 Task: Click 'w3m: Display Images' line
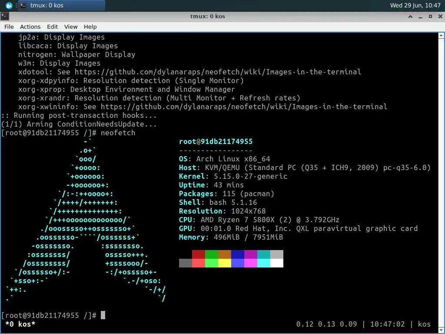59,63
